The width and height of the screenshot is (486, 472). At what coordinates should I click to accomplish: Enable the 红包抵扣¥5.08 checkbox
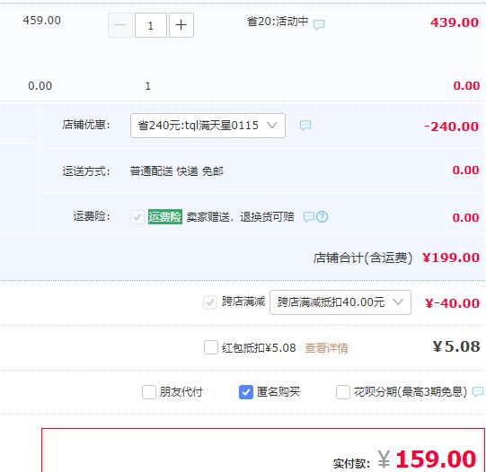click(x=211, y=347)
